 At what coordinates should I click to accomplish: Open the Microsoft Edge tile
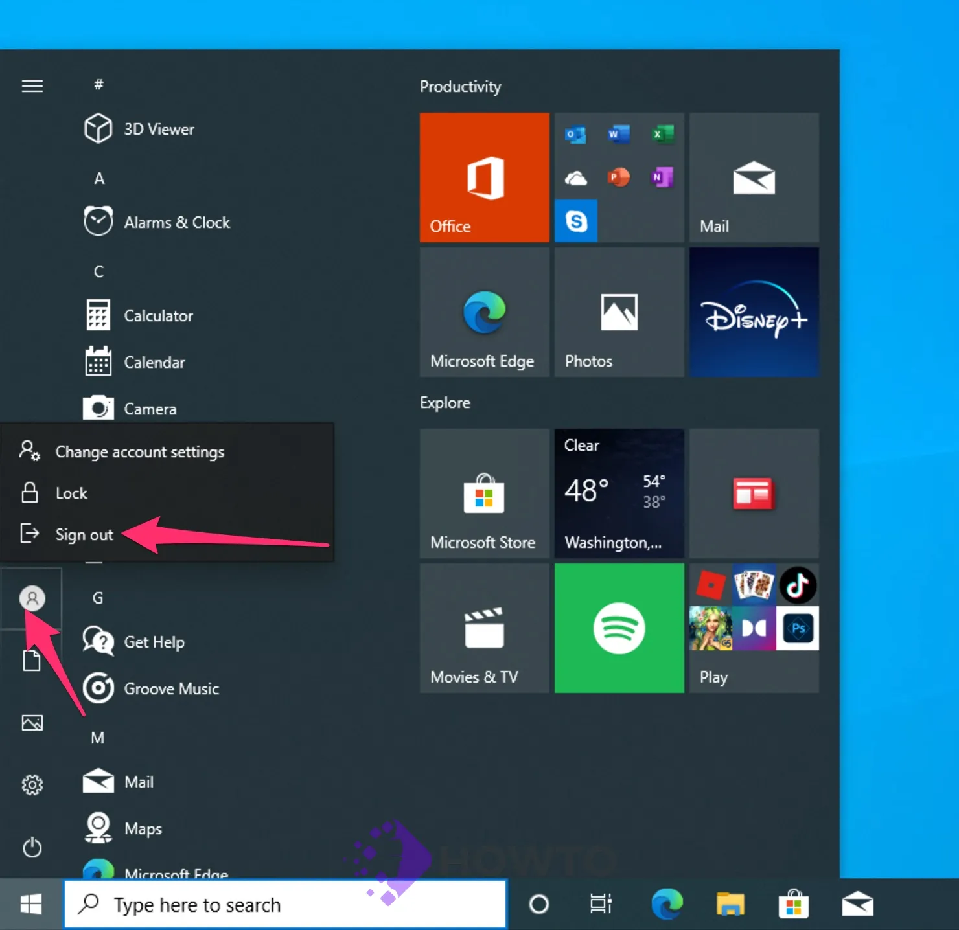pyautogui.click(x=485, y=312)
